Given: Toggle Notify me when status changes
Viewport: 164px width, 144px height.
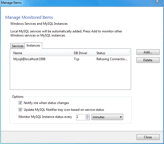Looking at the screenshot, I should [20, 103].
